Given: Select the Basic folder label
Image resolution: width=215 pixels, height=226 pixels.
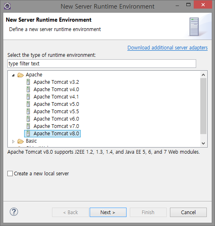Looking at the screenshot, I should pyautogui.click(x=32, y=141).
